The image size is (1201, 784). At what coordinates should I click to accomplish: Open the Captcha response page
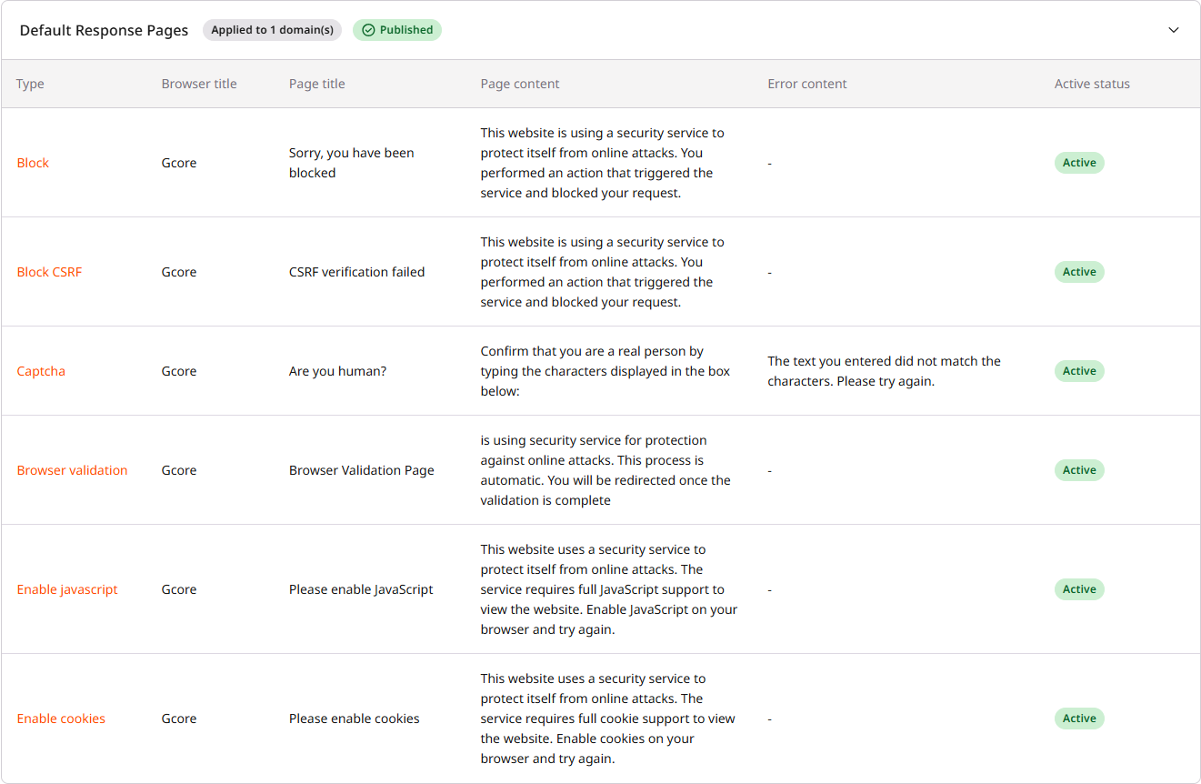tap(41, 370)
